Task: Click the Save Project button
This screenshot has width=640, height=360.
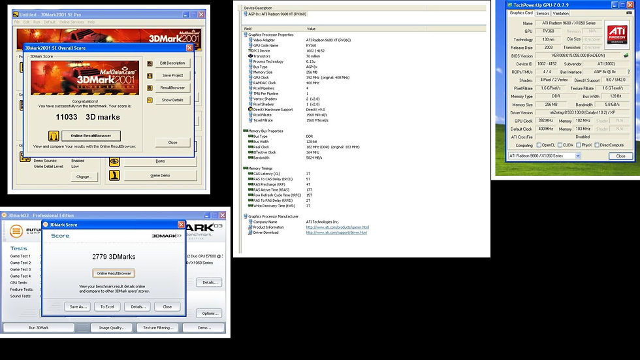Action: 172,76
